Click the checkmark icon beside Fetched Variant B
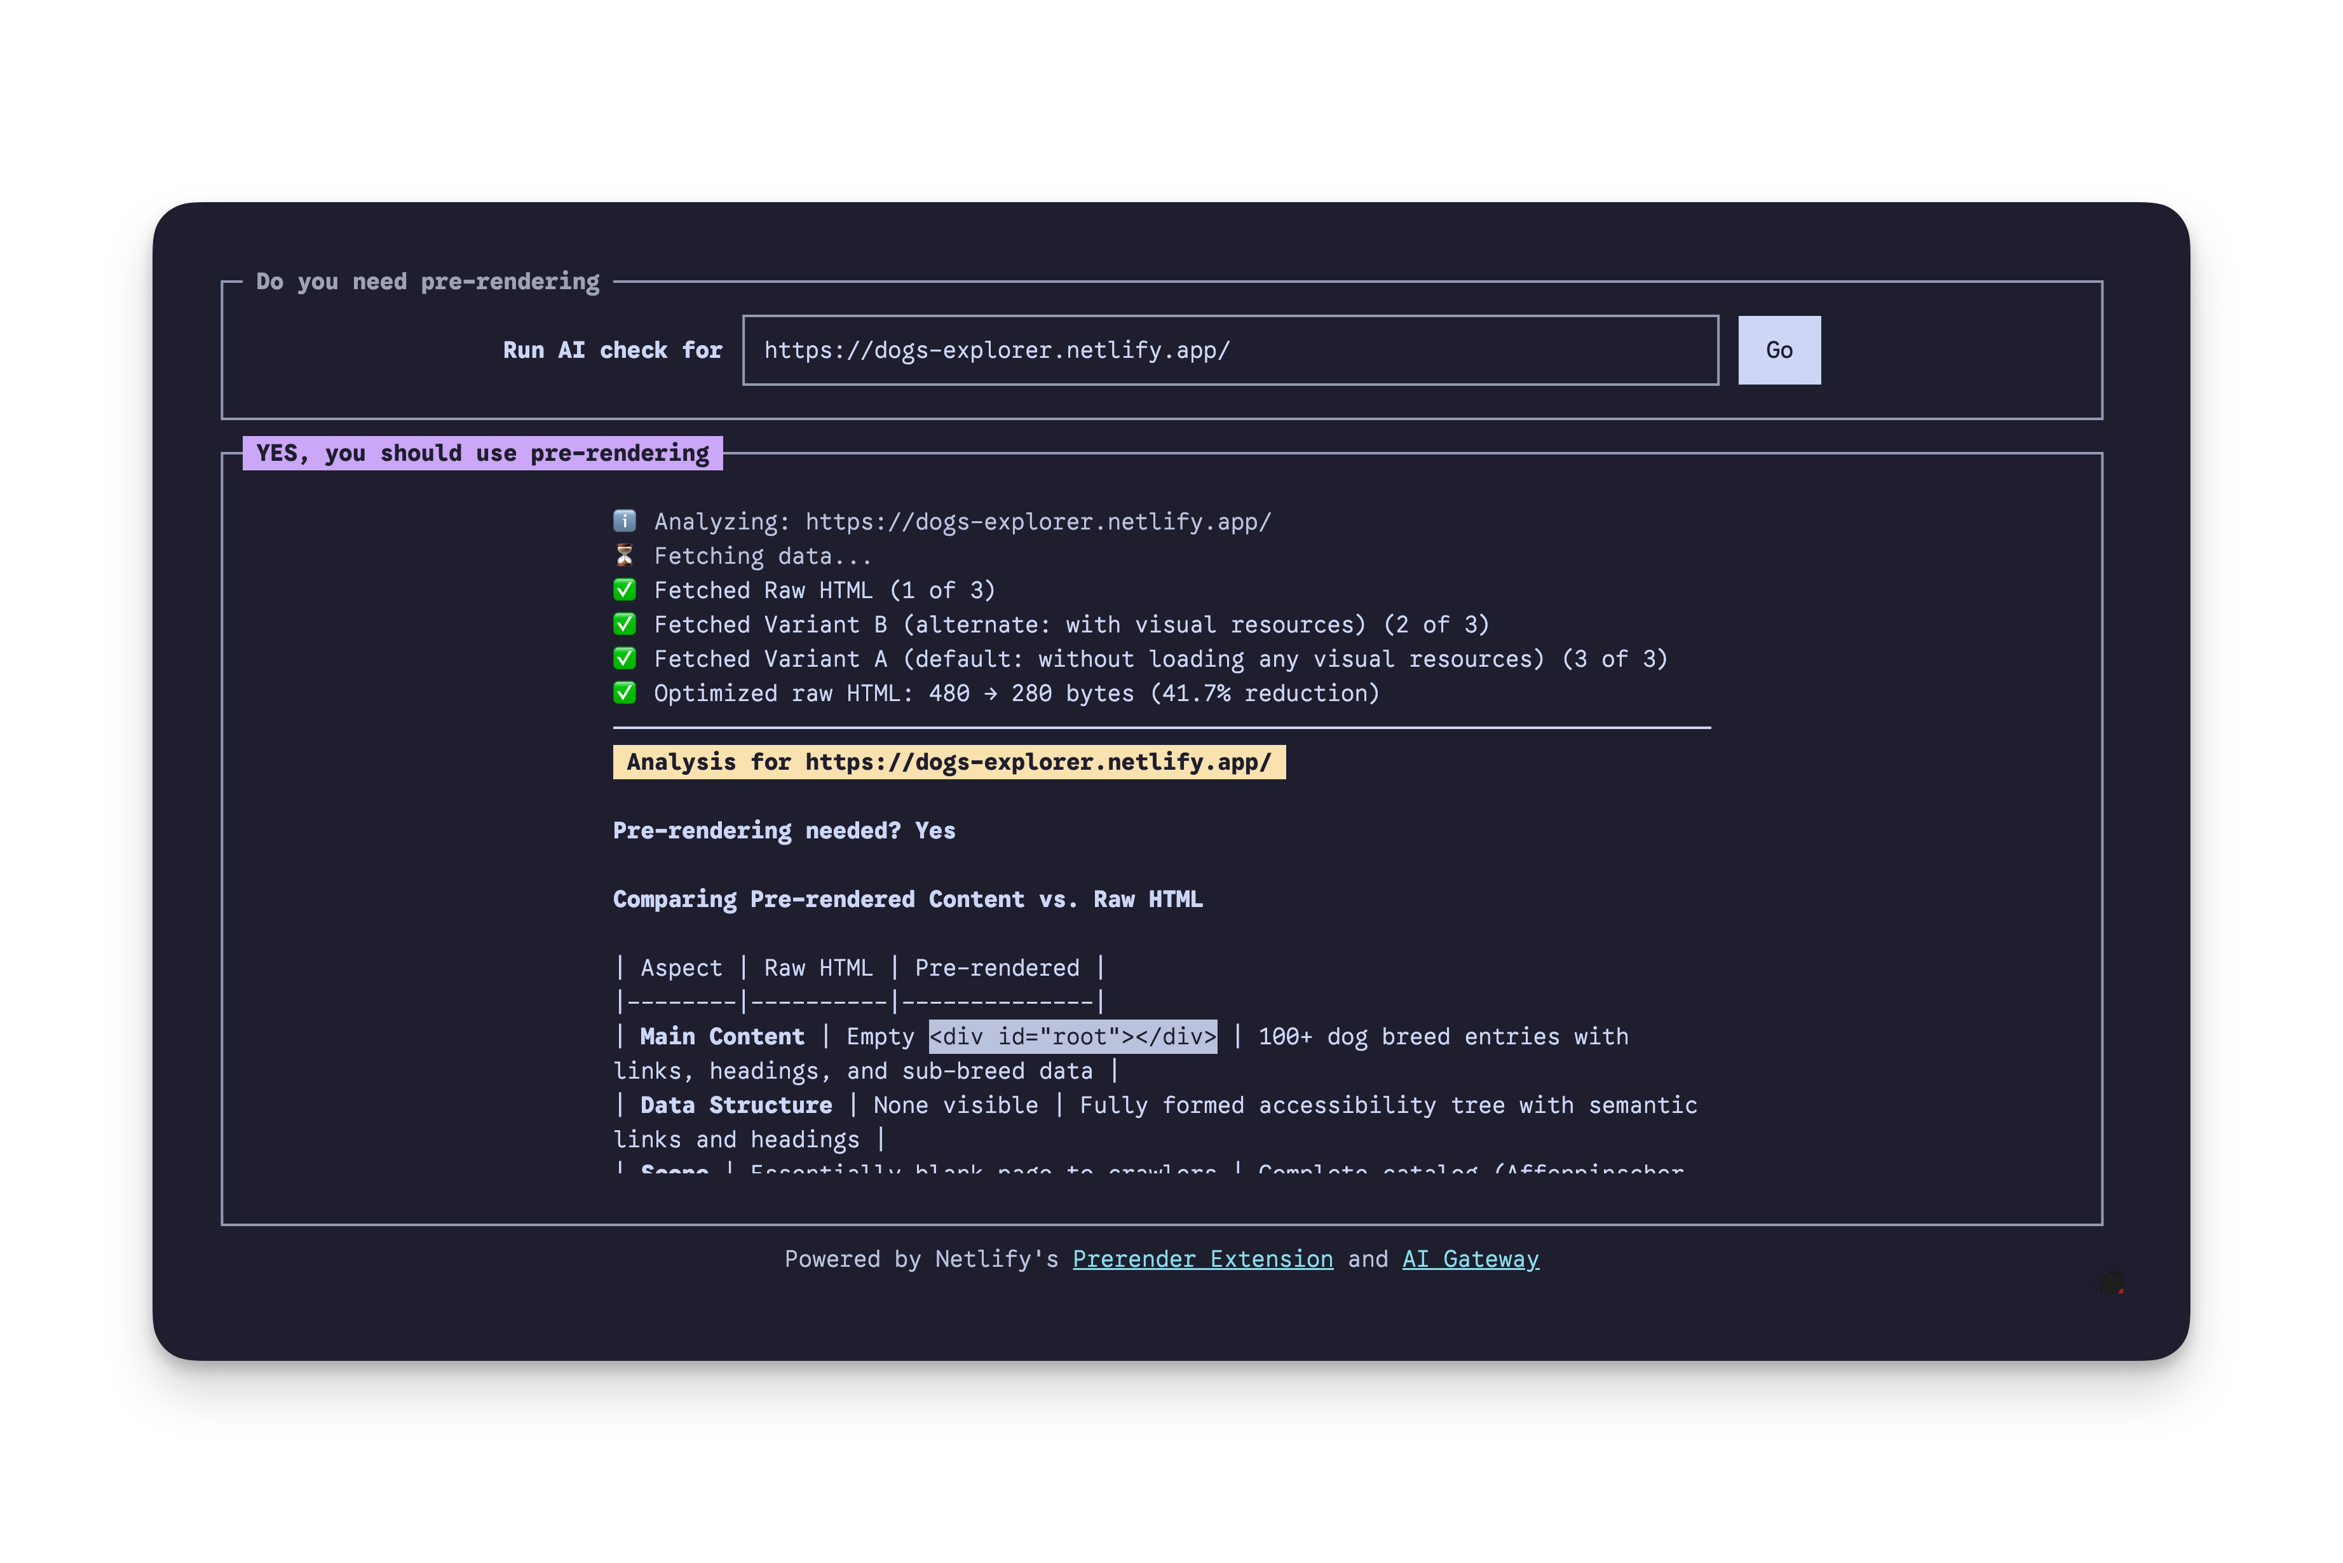 pos(624,624)
